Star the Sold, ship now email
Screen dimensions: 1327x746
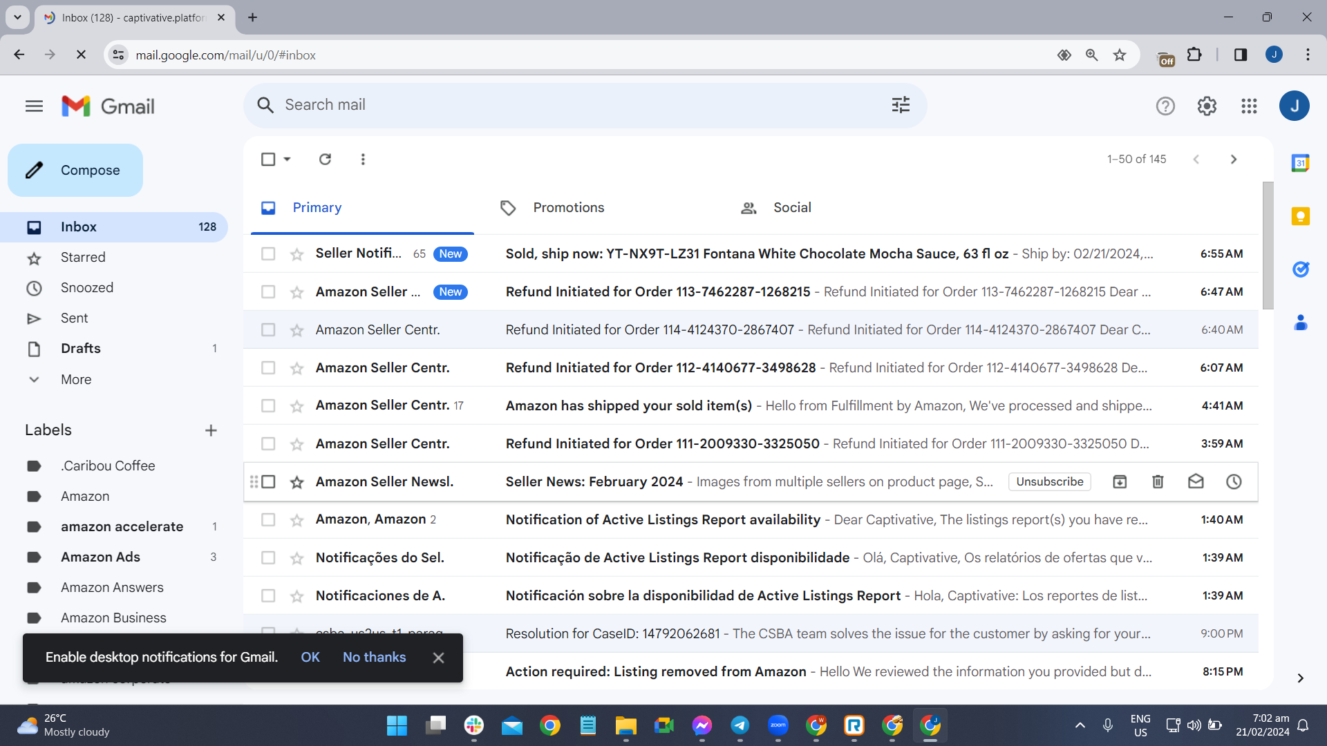click(297, 254)
